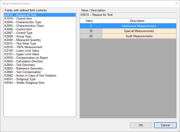Select K8503 Stable Subgroup Size
Viewport: 180px width, 132px height.
pos(24,83)
